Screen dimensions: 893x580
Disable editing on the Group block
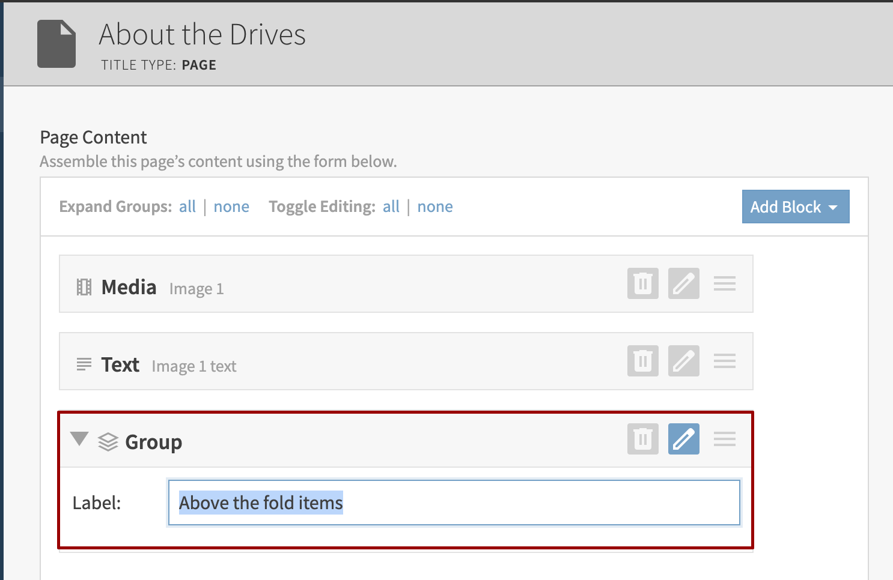683,439
